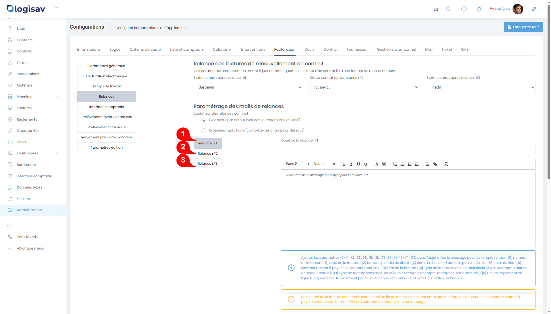Click the search magnifier icon

[449, 9]
